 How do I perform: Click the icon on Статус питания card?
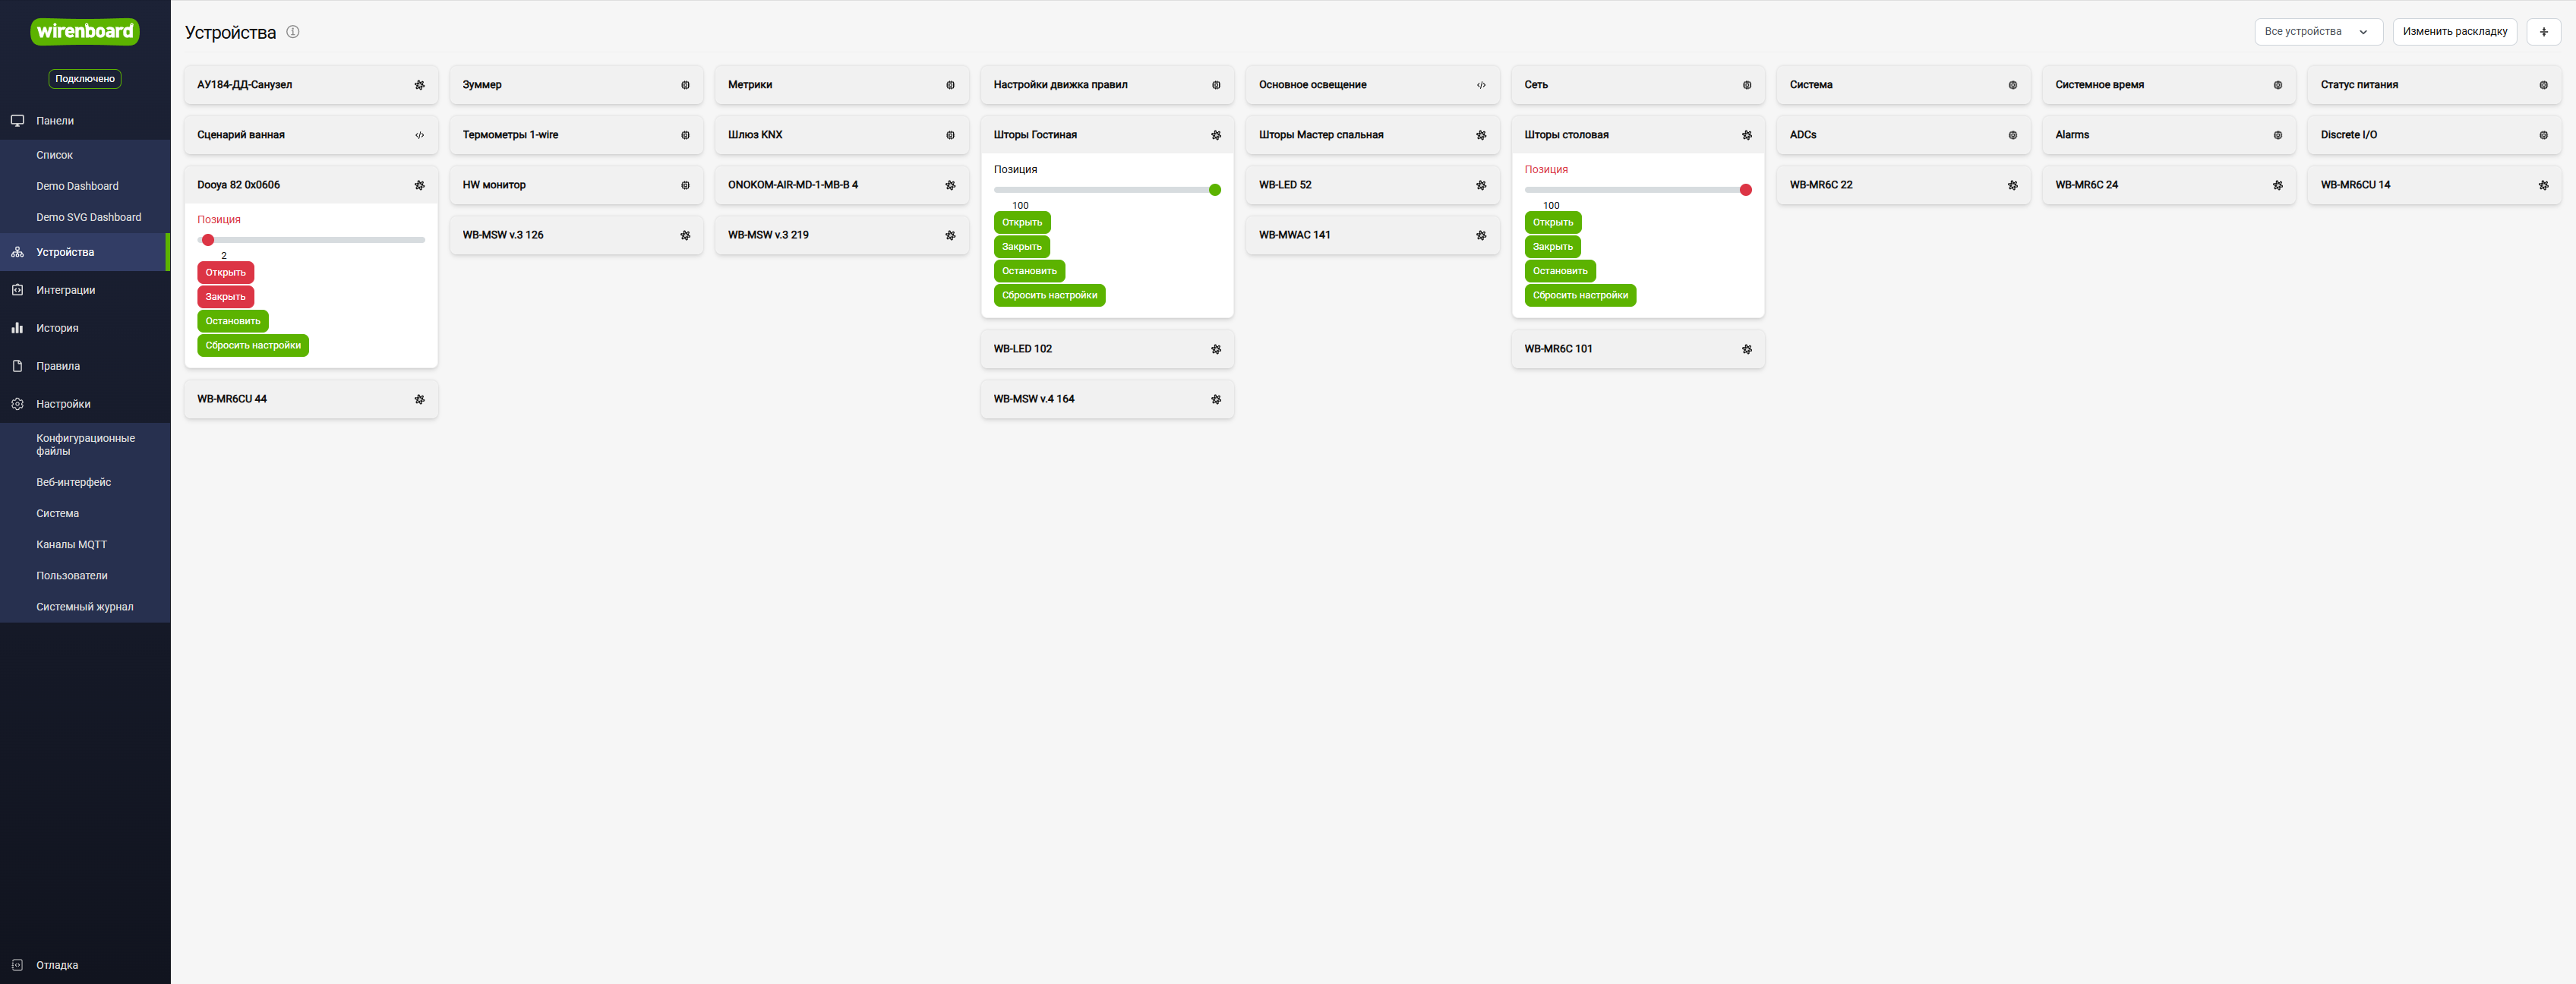2543,85
